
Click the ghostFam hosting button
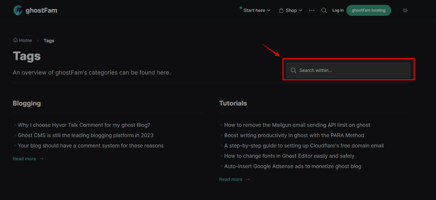coord(369,10)
